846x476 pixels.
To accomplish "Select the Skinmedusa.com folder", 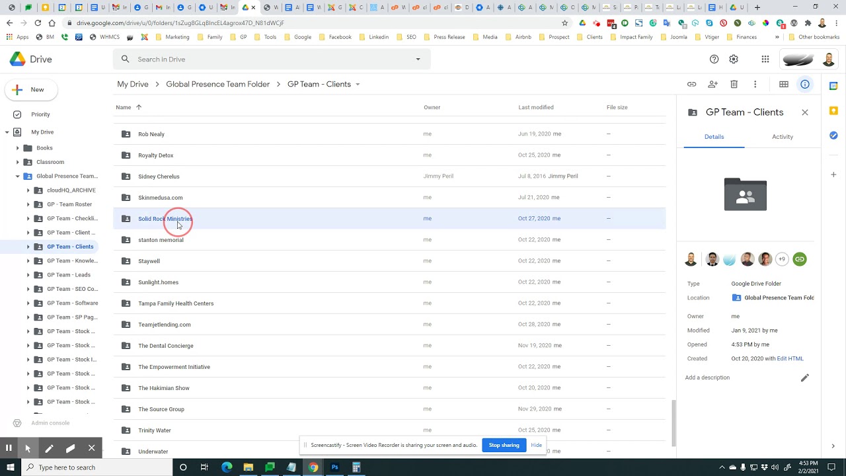I will coord(389,198).
